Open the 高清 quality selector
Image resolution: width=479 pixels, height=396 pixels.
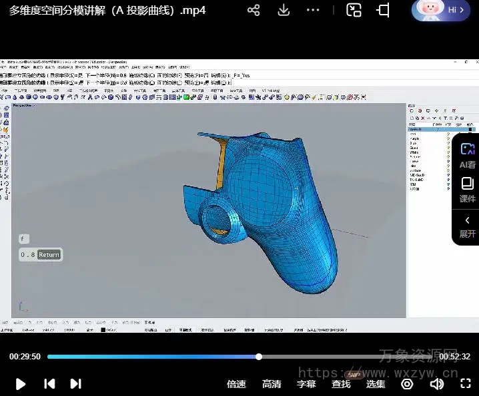tap(272, 384)
